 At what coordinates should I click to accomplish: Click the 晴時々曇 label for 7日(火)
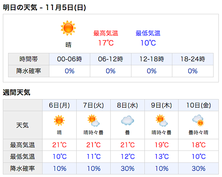pos(93,132)
